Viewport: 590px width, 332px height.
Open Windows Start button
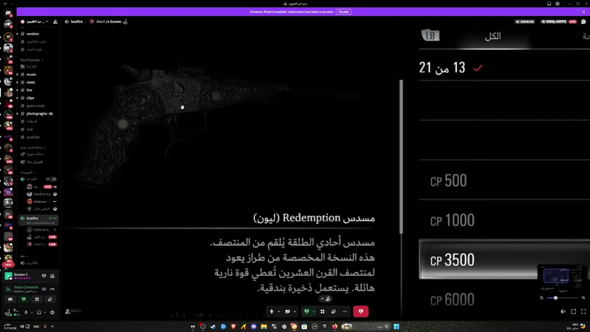[396, 326]
